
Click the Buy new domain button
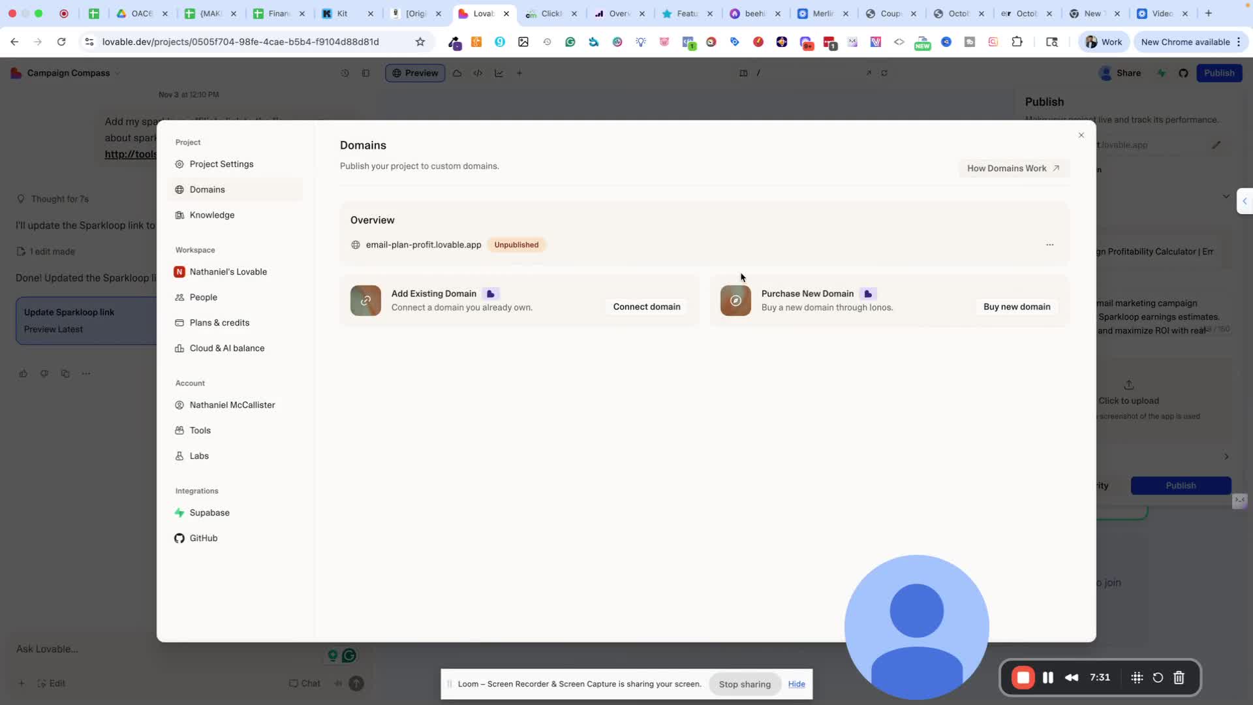coord(1016,307)
